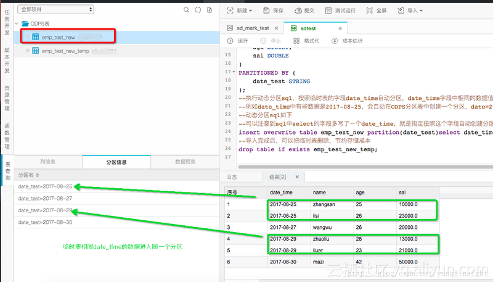Image resolution: width=493 pixels, height=282 pixels.
Task: Open 函数管理 in left sidebar
Action: tap(7, 136)
